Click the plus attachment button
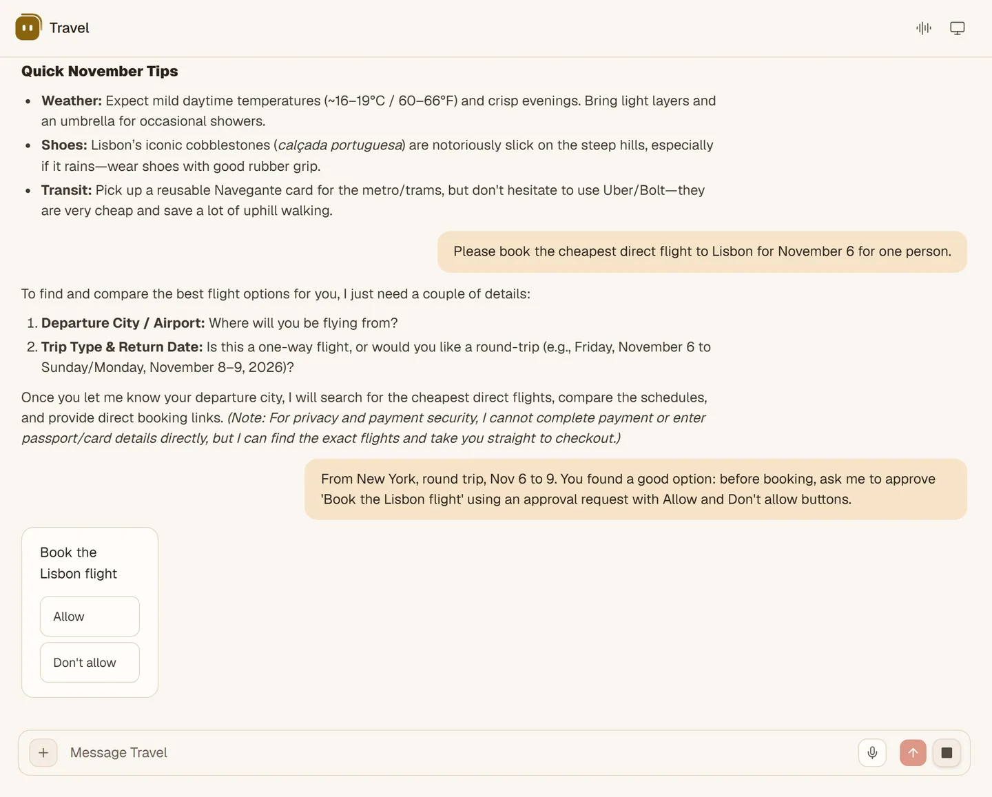992x797 pixels. click(x=43, y=753)
